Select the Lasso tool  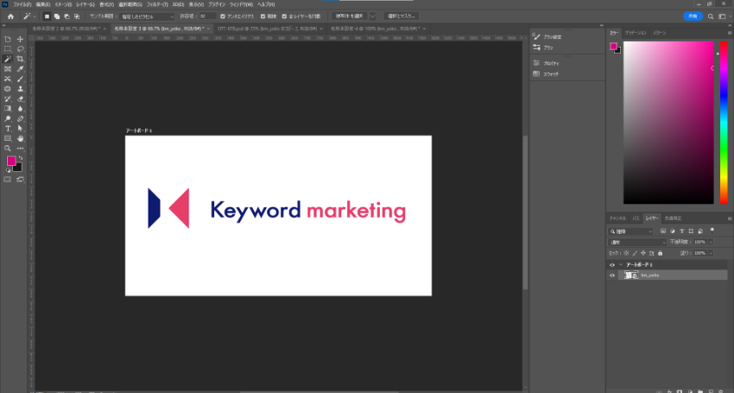click(20, 49)
